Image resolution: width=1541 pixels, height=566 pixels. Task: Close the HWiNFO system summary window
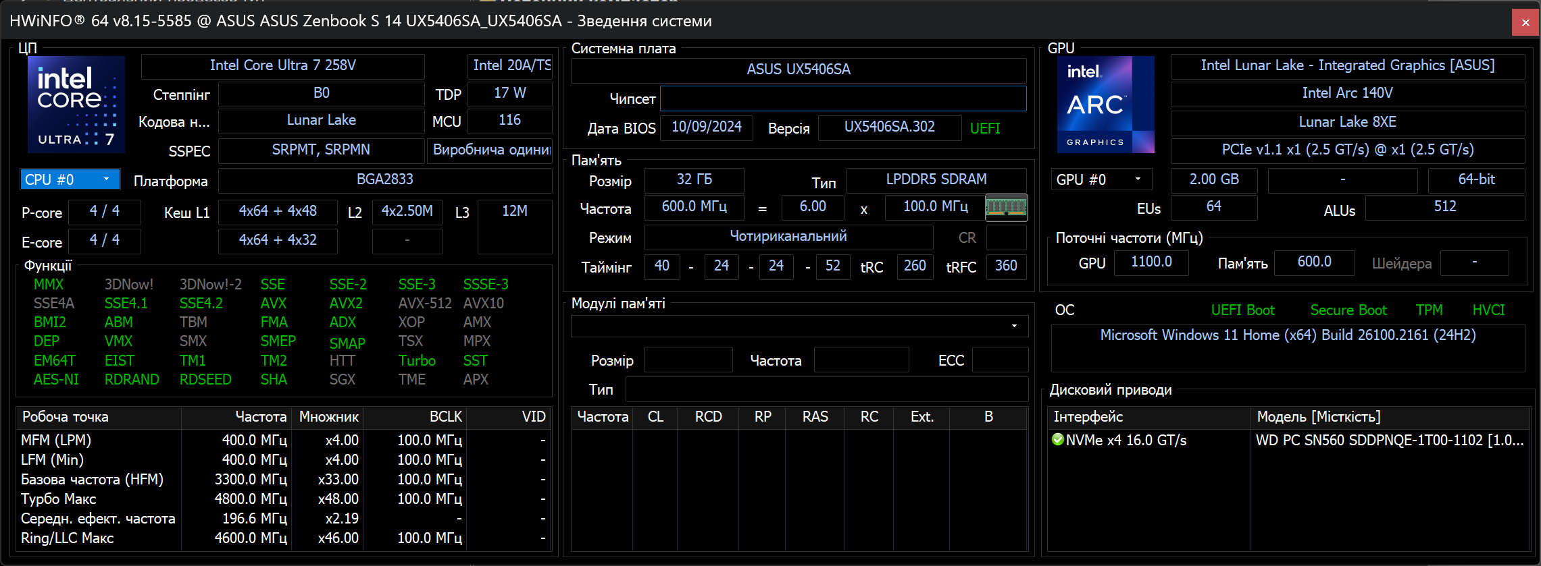point(1525,22)
